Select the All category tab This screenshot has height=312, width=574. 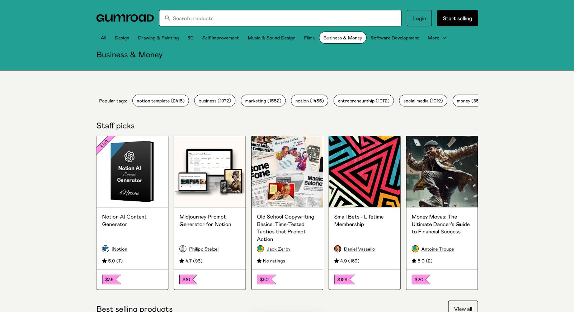(103, 38)
